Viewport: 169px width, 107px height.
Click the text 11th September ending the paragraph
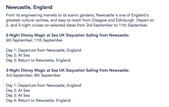[x=133, y=25]
